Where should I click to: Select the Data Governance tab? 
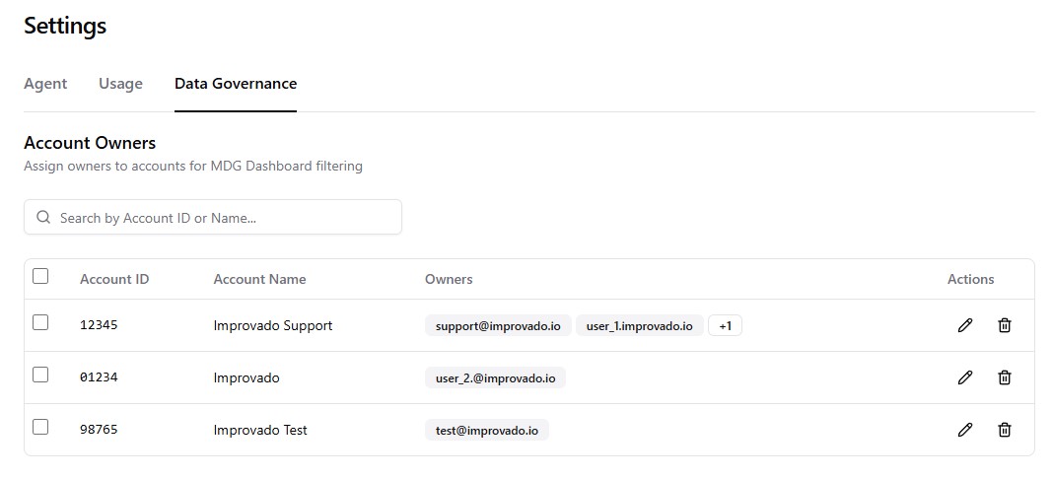tap(236, 84)
